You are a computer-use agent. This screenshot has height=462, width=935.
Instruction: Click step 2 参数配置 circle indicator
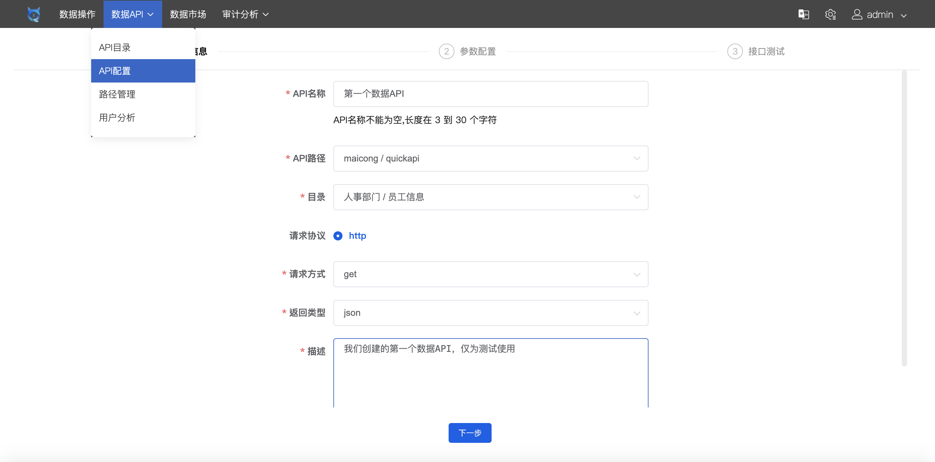coord(447,51)
